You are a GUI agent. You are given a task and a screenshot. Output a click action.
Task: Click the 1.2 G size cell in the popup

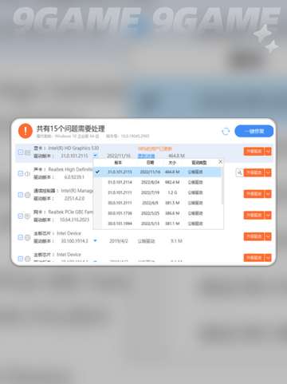click(172, 192)
